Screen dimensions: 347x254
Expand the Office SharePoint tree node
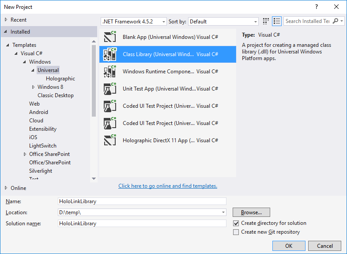tap(25, 154)
